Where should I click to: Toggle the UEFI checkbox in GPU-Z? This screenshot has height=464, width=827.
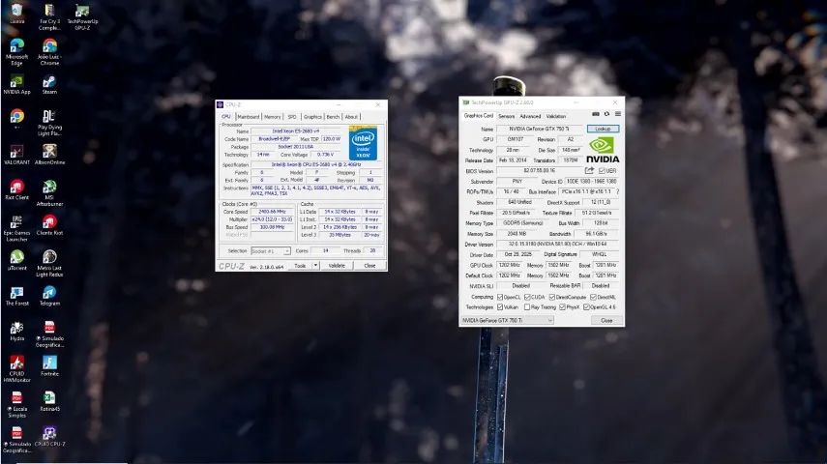click(602, 171)
